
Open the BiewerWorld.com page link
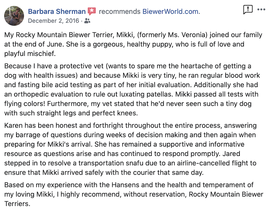pos(170,11)
